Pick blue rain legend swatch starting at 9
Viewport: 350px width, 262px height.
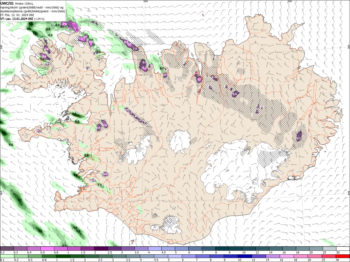click(231, 256)
